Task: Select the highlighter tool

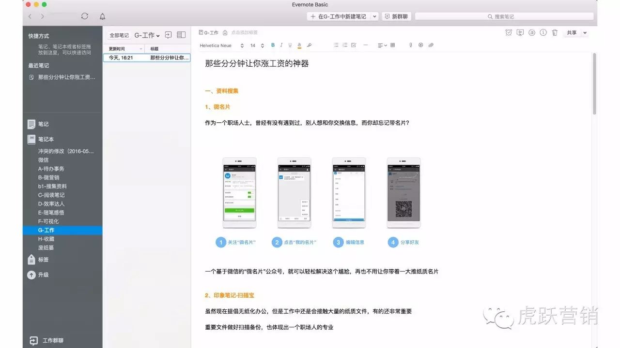Action: tap(309, 45)
